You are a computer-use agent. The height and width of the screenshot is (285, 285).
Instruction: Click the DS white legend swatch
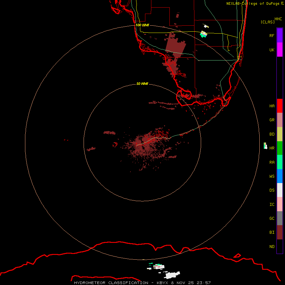click(280, 190)
